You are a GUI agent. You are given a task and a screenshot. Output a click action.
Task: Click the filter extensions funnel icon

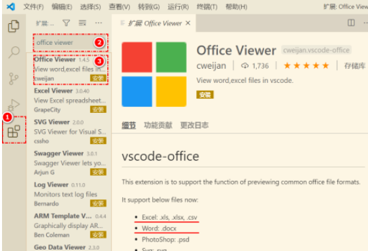(66, 23)
